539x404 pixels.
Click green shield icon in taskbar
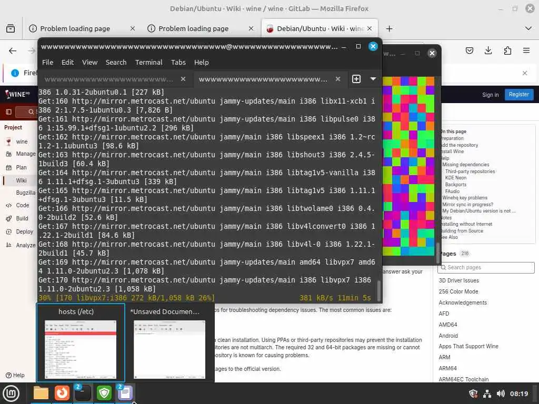click(x=104, y=393)
